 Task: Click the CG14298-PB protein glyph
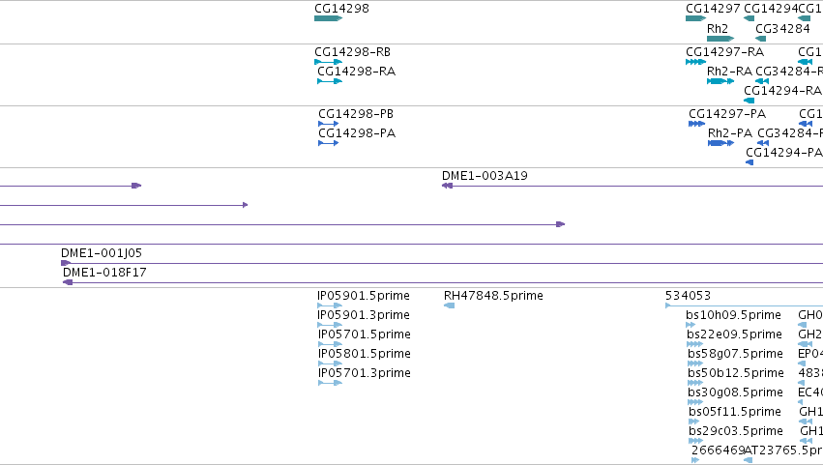pos(328,124)
